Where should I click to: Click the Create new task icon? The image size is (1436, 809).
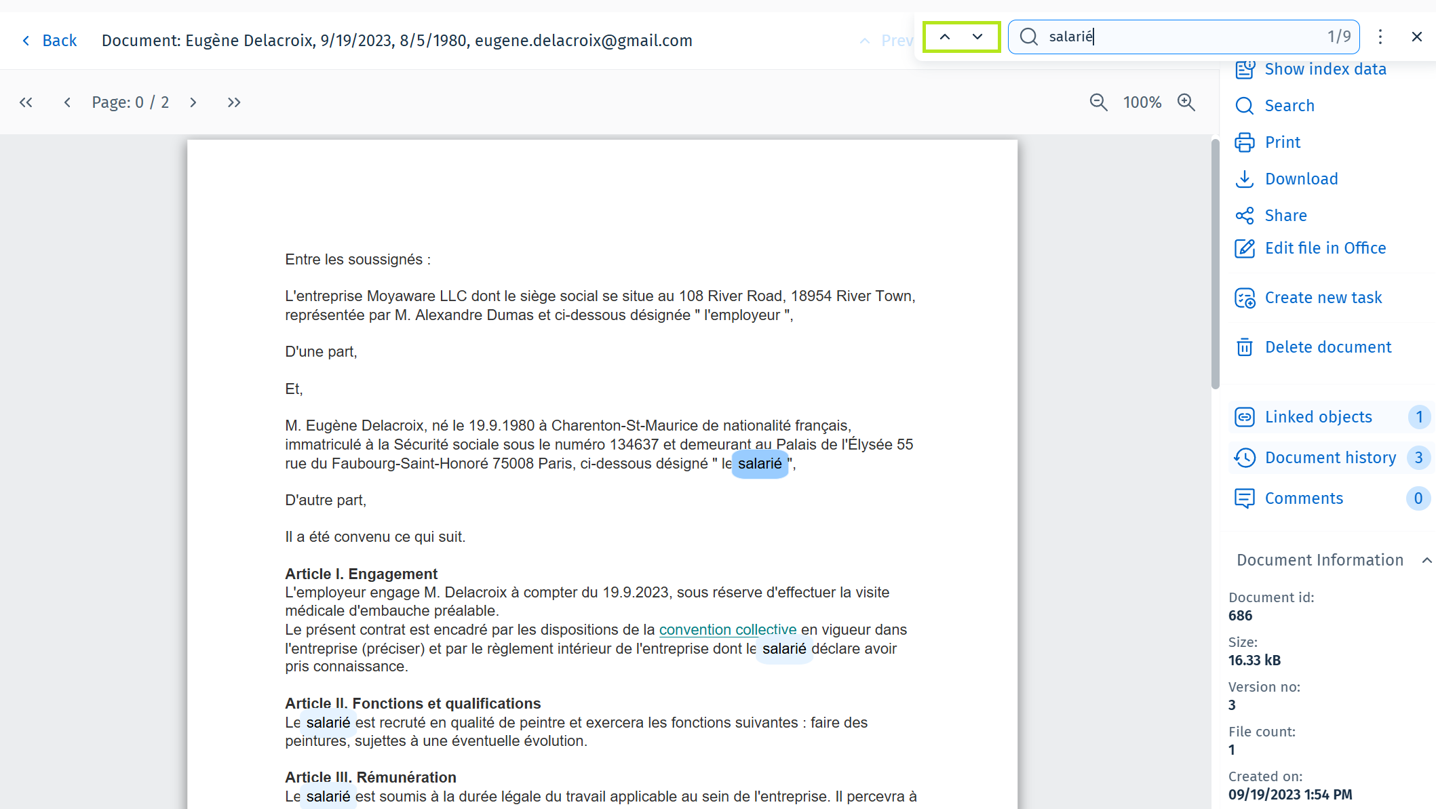click(1245, 298)
